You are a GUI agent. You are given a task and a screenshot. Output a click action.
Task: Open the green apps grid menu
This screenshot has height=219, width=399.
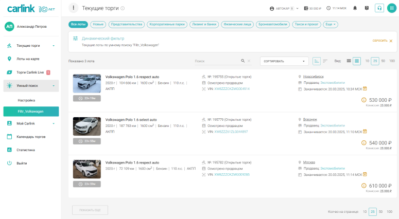click(x=392, y=8)
